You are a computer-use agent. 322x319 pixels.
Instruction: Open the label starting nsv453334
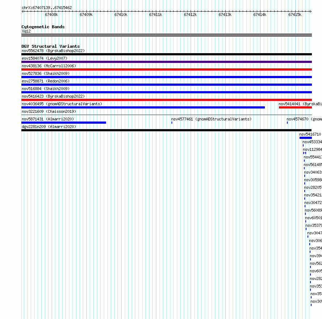point(312,142)
